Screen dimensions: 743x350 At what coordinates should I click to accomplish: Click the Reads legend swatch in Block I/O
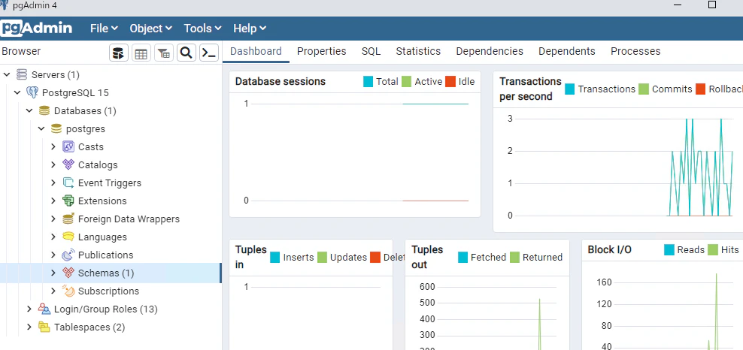coord(669,249)
